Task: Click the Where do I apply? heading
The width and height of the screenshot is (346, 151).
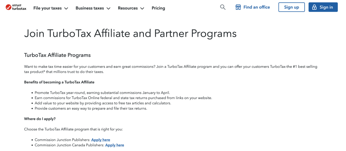Action: [x=40, y=119]
